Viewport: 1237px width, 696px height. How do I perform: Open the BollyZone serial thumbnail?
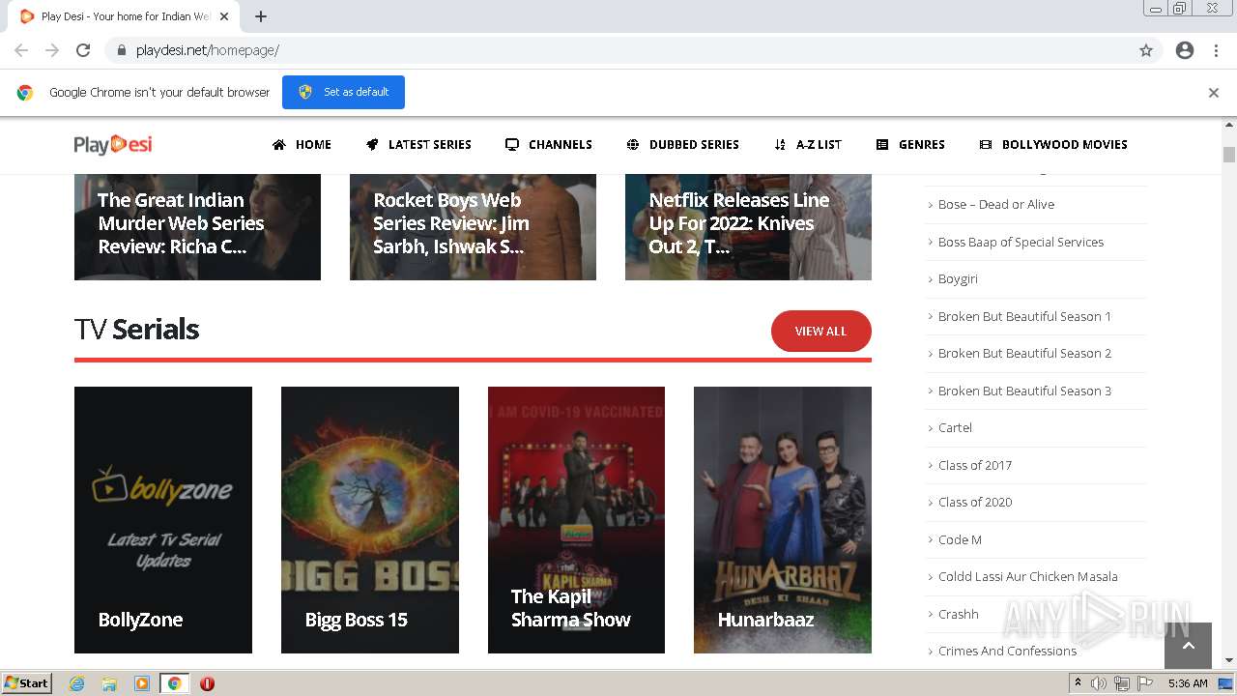(163, 520)
